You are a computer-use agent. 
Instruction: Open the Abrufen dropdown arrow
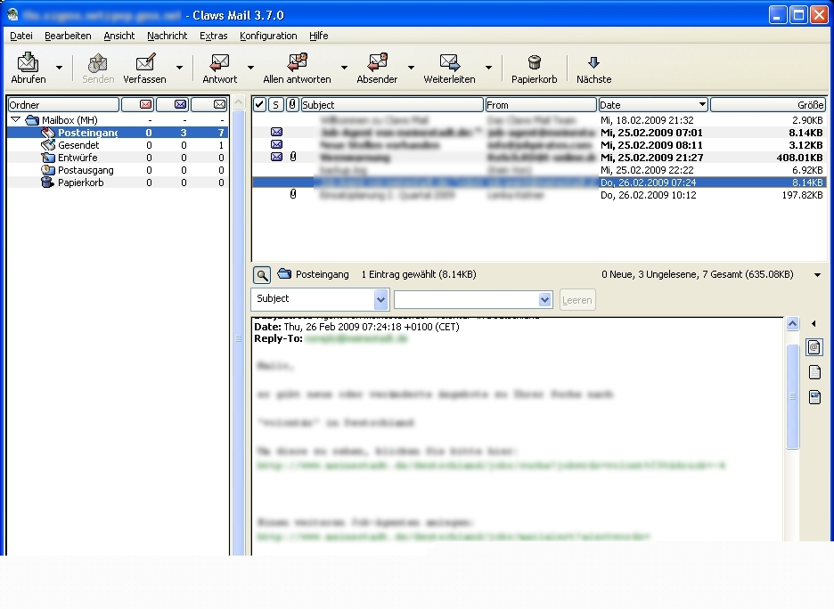(59, 68)
